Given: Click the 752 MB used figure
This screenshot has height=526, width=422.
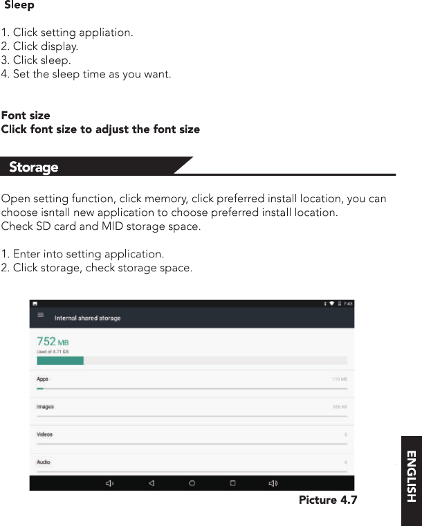Looking at the screenshot, I should [x=53, y=341].
